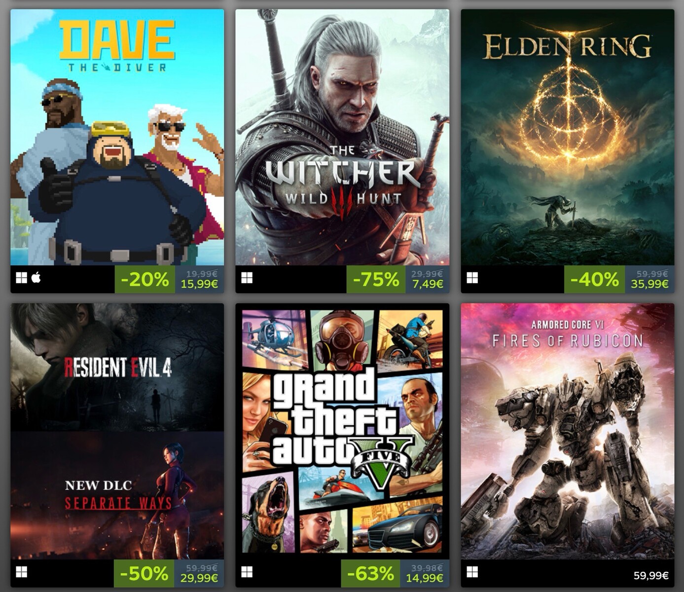
Task: Click the 59,99€ price of Armored Core VI
Action: coord(651,575)
